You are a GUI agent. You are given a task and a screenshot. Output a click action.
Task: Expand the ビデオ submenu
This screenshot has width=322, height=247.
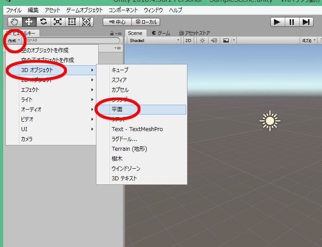(52, 119)
